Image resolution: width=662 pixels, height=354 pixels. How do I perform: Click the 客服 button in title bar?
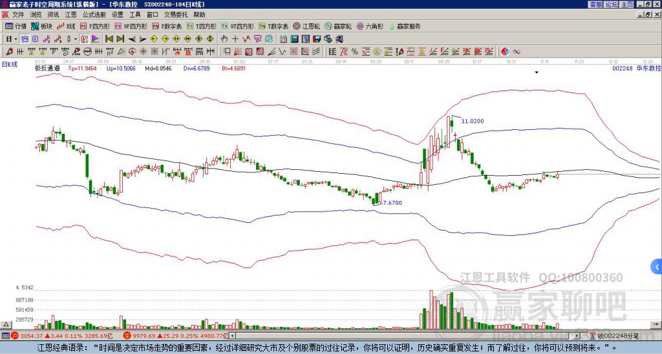coord(596,5)
